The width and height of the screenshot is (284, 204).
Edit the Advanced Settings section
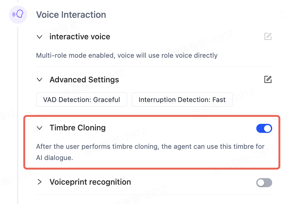[268, 80]
